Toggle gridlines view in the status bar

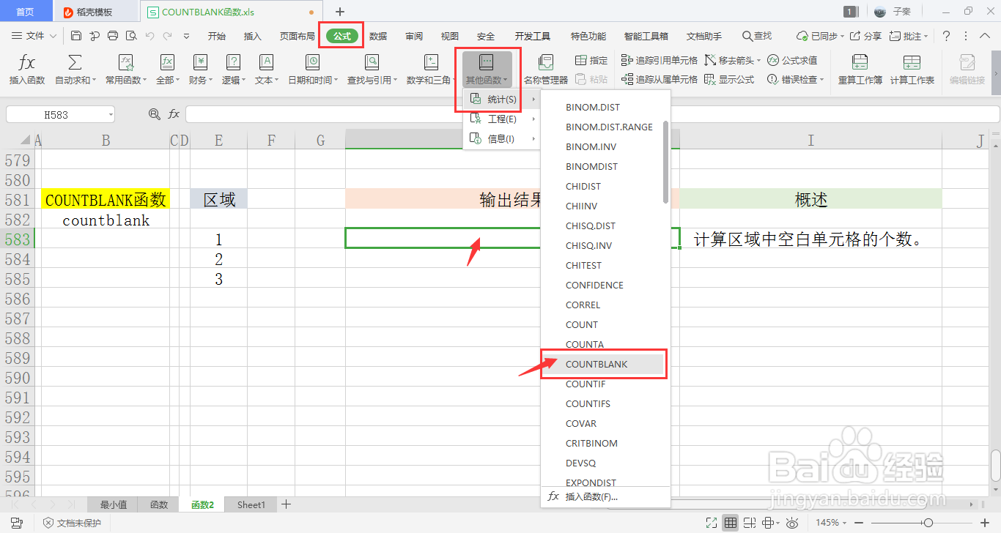coord(731,522)
